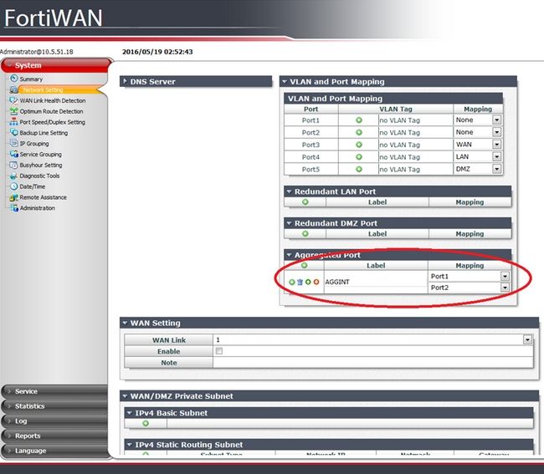Delete the AGGINT aggregated port row
This screenshot has width=544, height=474.
(x=300, y=282)
